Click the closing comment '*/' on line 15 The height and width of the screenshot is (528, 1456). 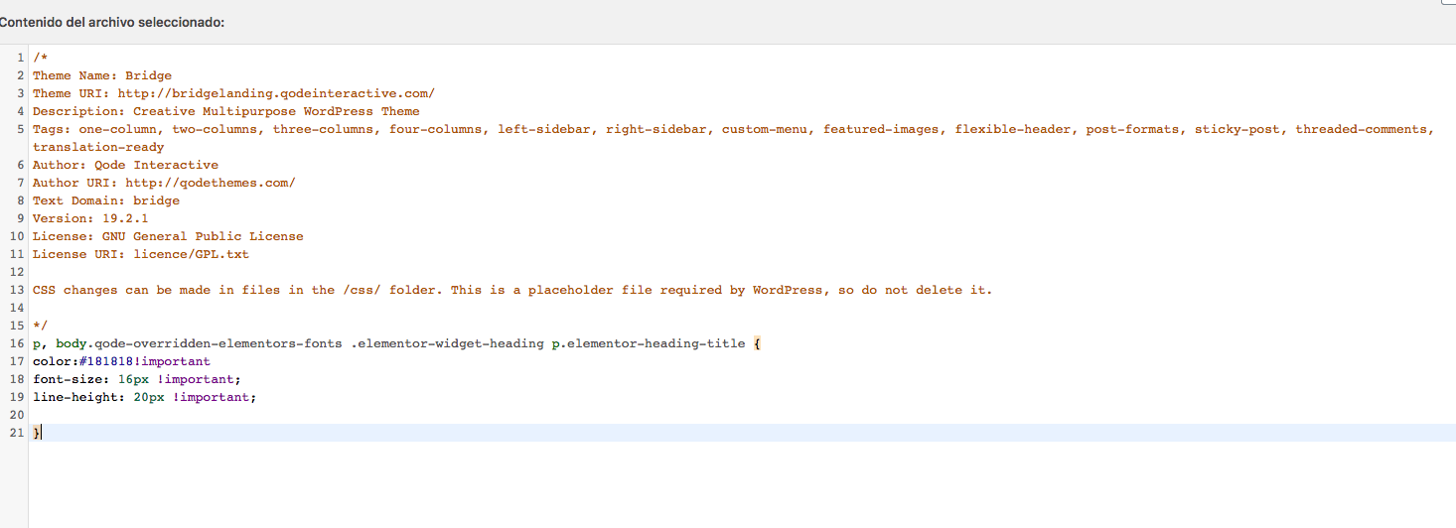click(40, 326)
